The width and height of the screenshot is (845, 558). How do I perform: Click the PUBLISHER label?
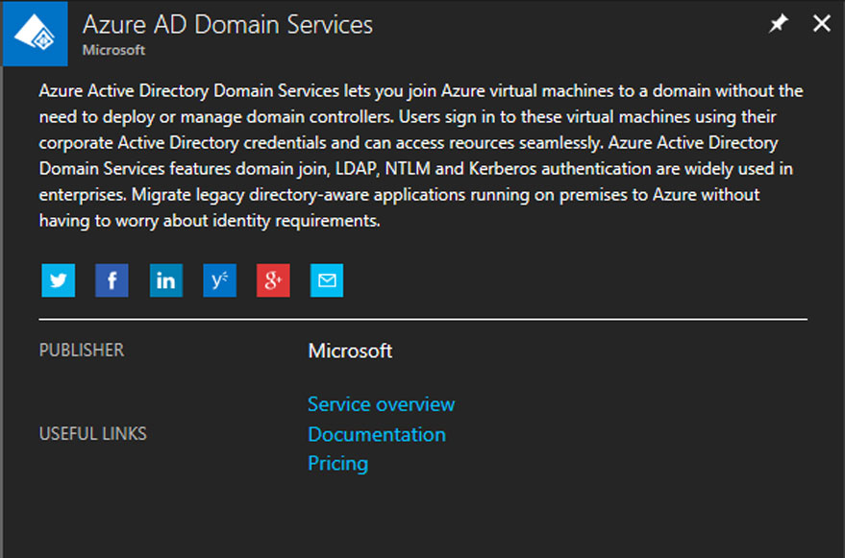[x=82, y=351]
